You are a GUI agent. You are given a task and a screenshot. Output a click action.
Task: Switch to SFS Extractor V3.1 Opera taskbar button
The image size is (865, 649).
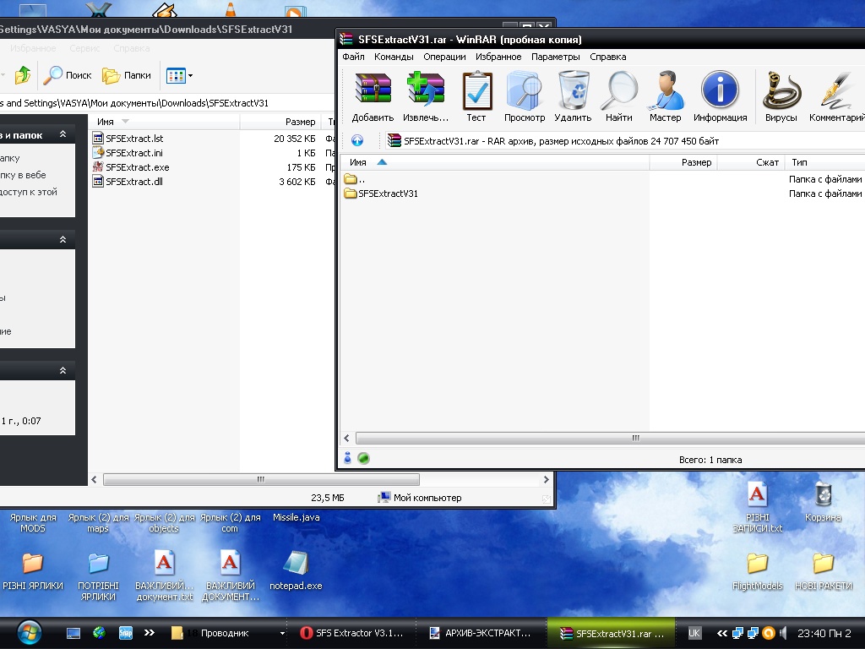point(352,633)
